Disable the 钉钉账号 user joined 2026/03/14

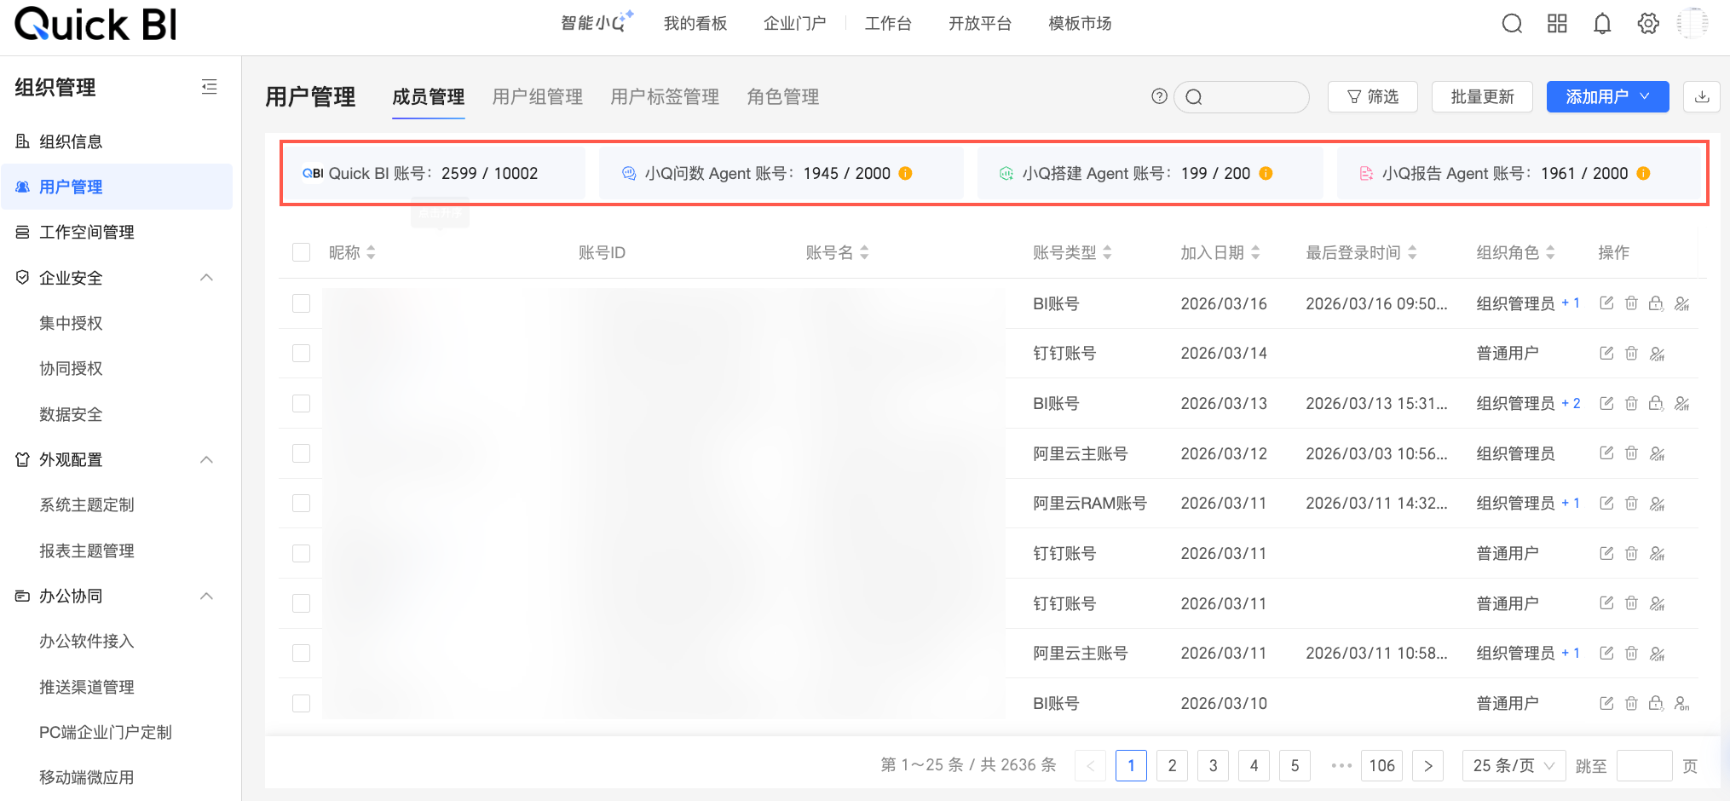[1658, 354]
